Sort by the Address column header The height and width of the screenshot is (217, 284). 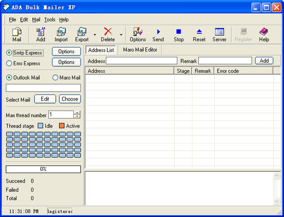tap(130, 71)
